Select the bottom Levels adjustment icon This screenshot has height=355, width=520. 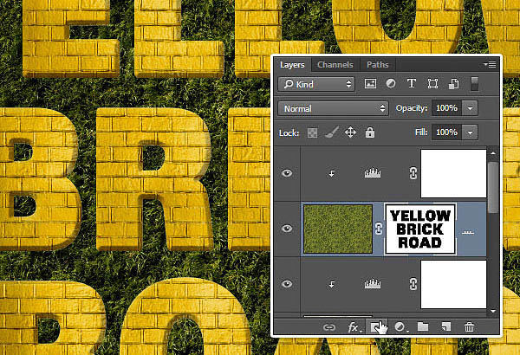[x=373, y=283]
